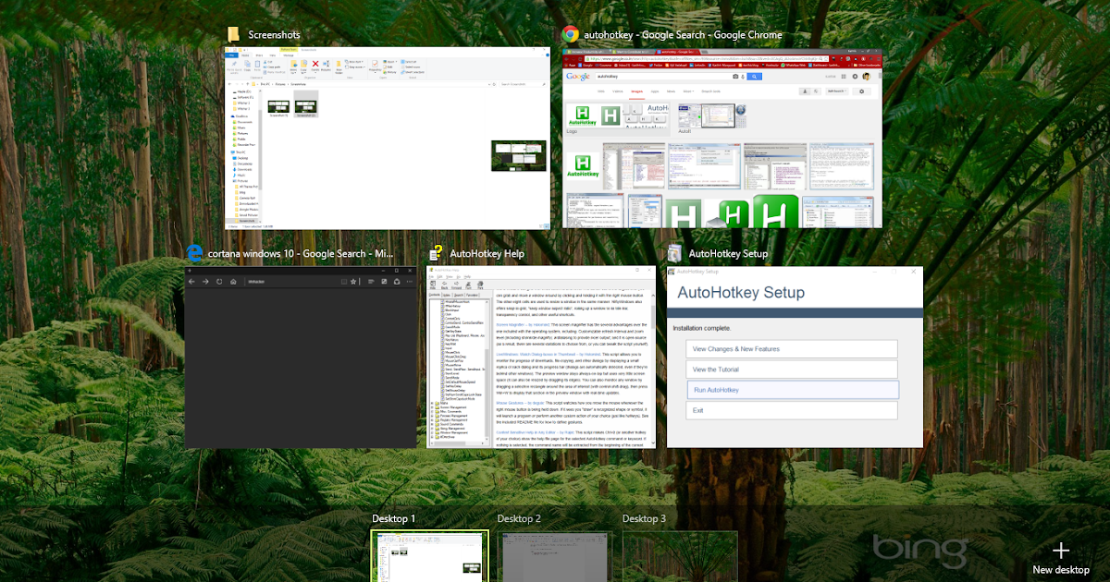Click the View the Tutorial button
This screenshot has width=1110, height=582.
[792, 369]
